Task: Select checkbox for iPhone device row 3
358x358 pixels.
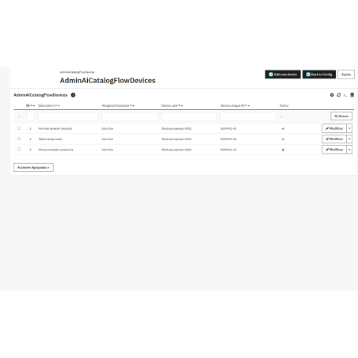Action: pyautogui.click(x=19, y=149)
